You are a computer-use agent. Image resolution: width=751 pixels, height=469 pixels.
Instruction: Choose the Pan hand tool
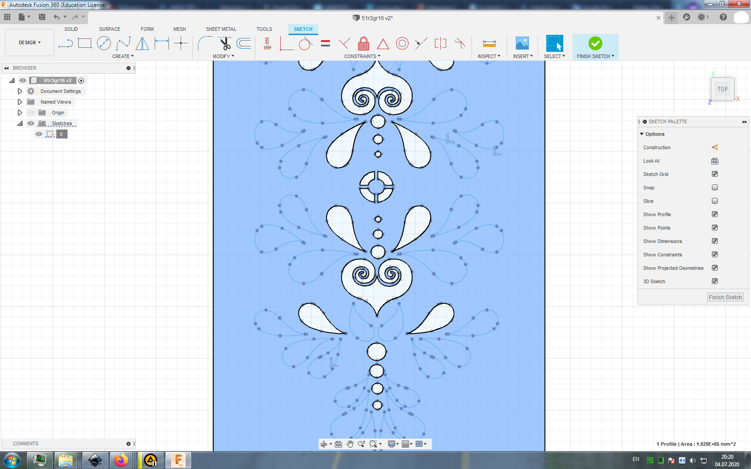pos(350,444)
